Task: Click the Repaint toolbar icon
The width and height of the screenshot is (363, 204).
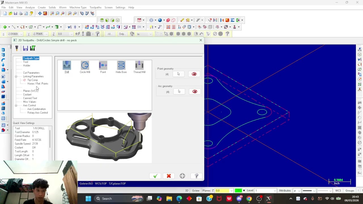Action: (x=45, y=13)
